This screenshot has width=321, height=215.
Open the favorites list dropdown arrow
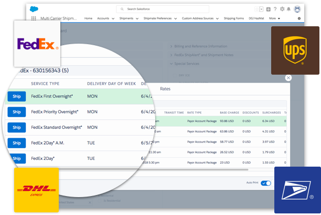(261, 9)
